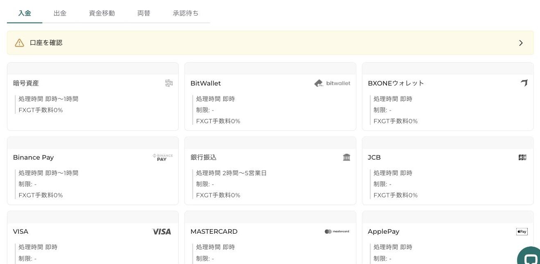The width and height of the screenshot is (540, 264).
Task: Click 処理時間 2時間〜5営業日 text
Action: [x=231, y=173]
